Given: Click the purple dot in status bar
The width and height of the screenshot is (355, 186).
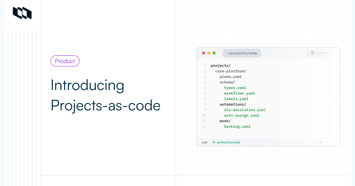Looking at the screenshot, I should [321, 142].
